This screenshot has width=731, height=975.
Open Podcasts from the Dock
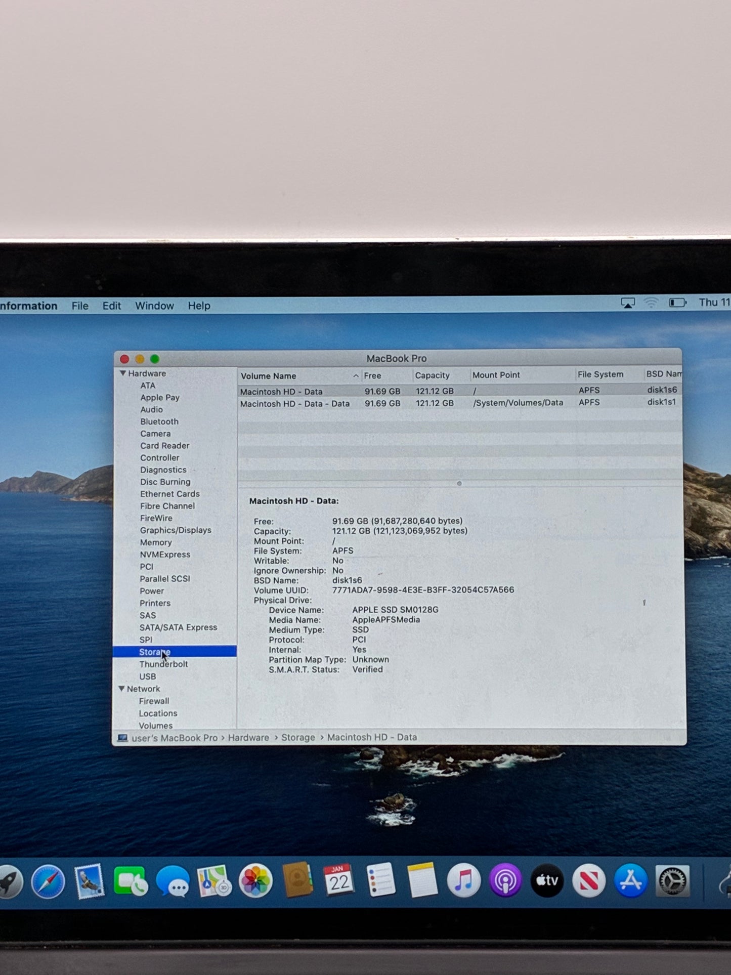[505, 880]
